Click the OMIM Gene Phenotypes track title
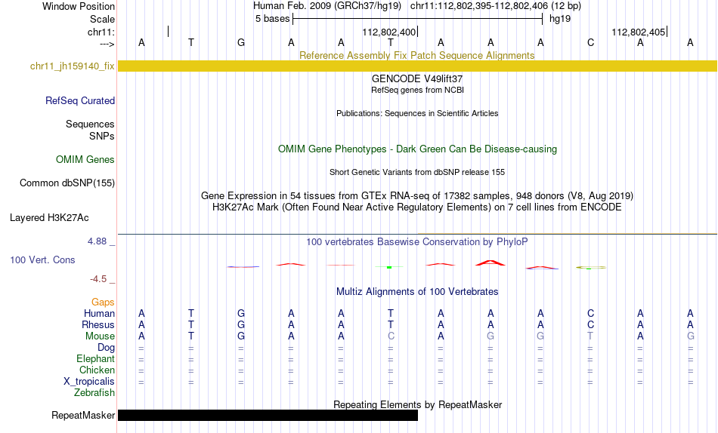The image size is (718, 433). pyautogui.click(x=418, y=149)
